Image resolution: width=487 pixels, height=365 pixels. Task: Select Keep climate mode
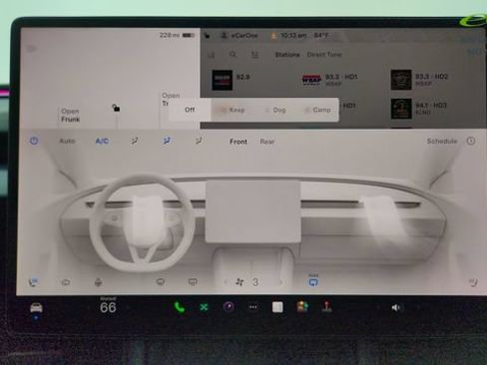click(234, 110)
